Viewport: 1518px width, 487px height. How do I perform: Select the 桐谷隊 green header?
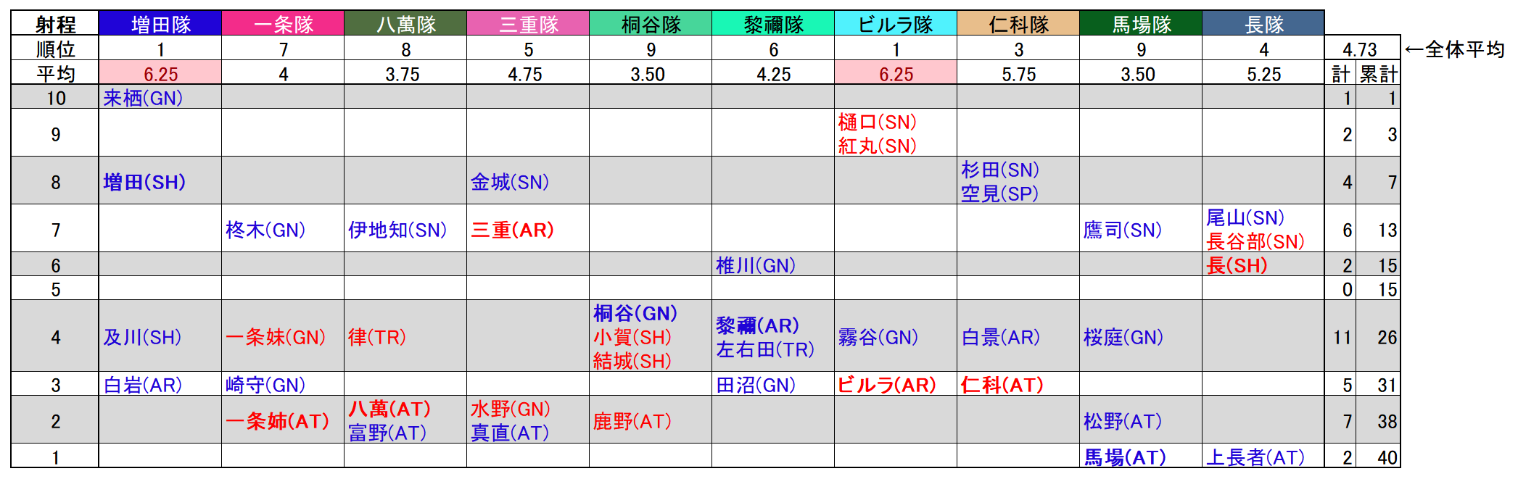tap(651, 24)
